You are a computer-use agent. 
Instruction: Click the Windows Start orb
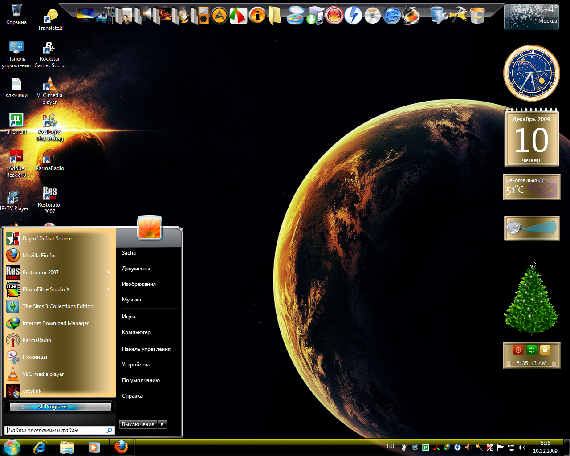[12, 447]
